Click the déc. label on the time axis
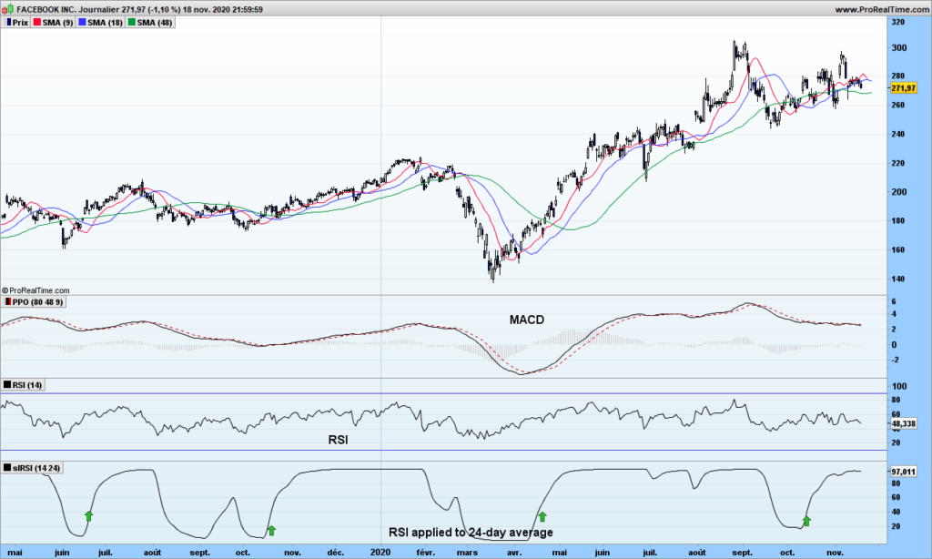932x559 pixels. [336, 553]
